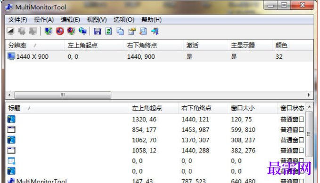Sort windows by the 窗口大小 column header
Viewport: 320px width, 183px height.
point(253,108)
